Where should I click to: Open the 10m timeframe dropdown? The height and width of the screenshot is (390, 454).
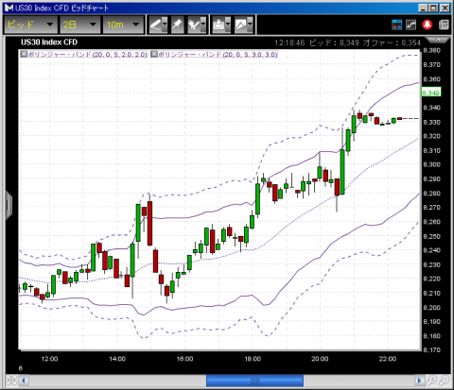pyautogui.click(x=123, y=25)
